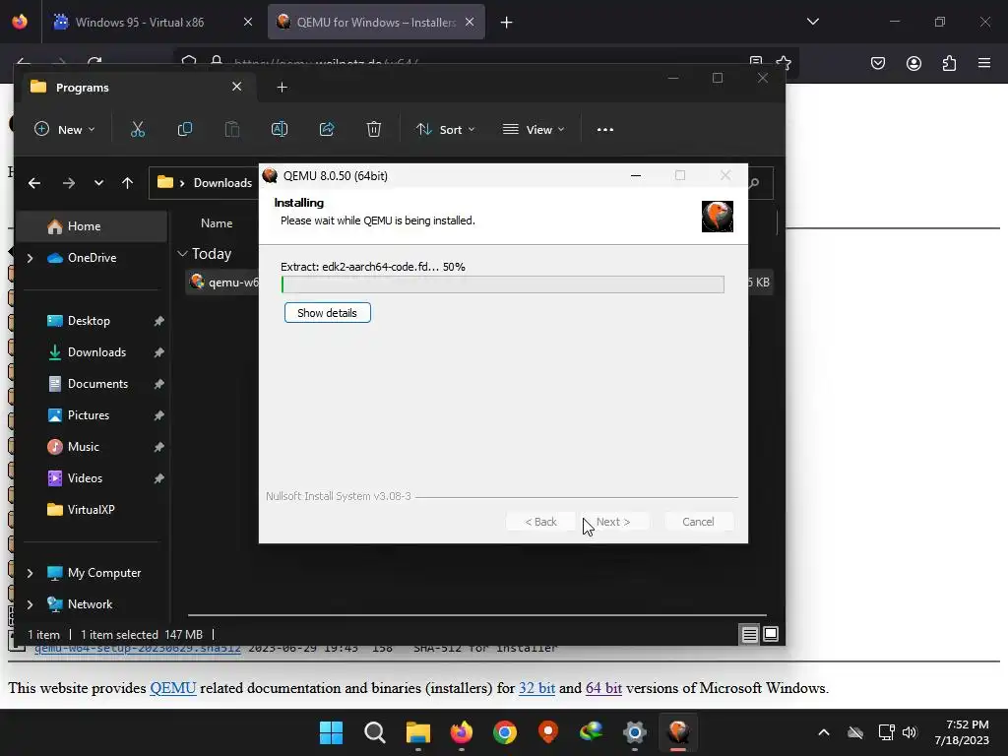
Task: Open File Explorer from taskbar
Action: point(417,732)
